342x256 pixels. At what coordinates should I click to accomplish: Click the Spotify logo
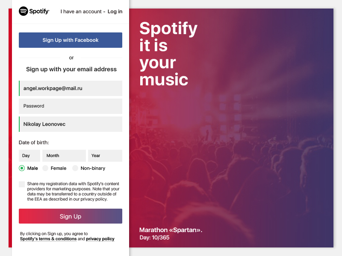34,12
